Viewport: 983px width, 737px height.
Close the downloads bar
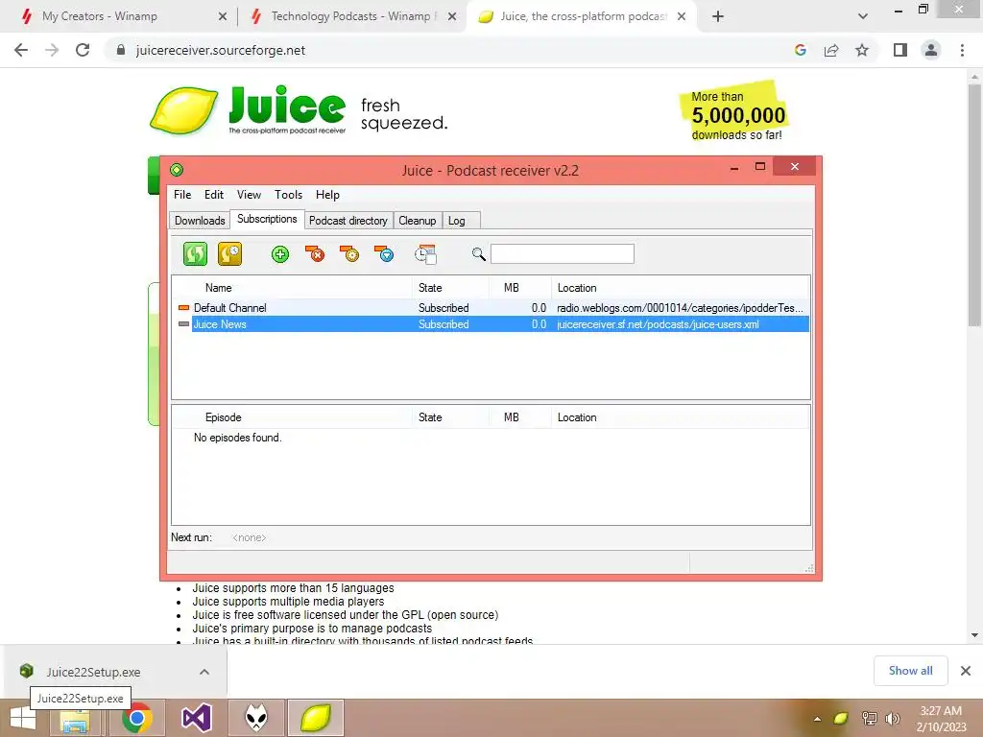(966, 671)
